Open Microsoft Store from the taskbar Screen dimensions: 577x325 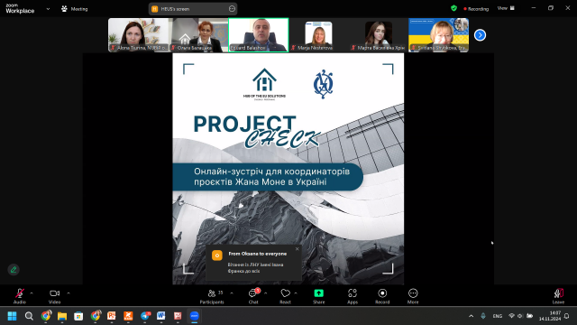[x=78, y=316]
